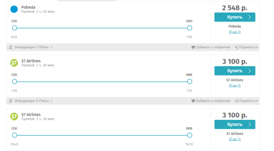Click heart icon on the Pobeda flight
Image resolution: width=274 pixels, height=151 pixels.
(x=193, y=47)
